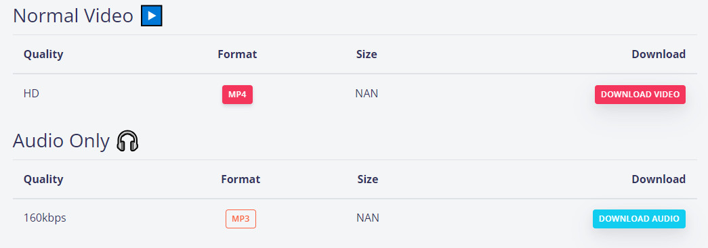Click the Format header in the video table
Viewport: 708px width, 248px height.
(x=237, y=55)
